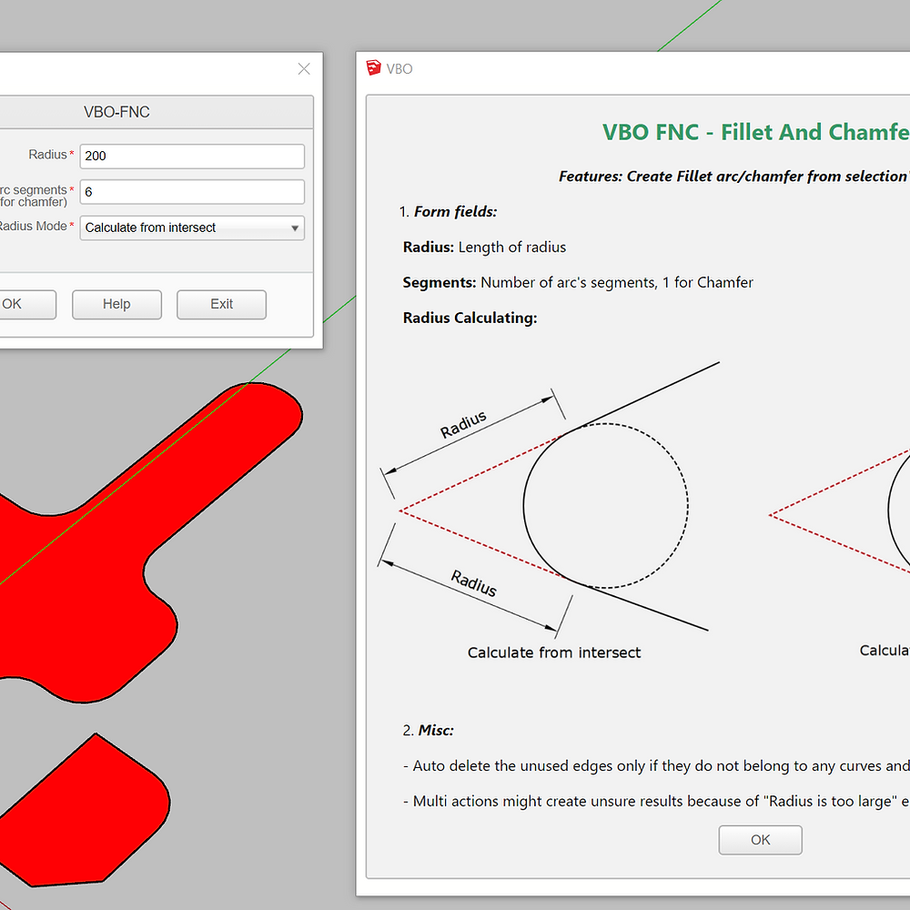
Task: Click the Exit button
Action: tap(221, 304)
